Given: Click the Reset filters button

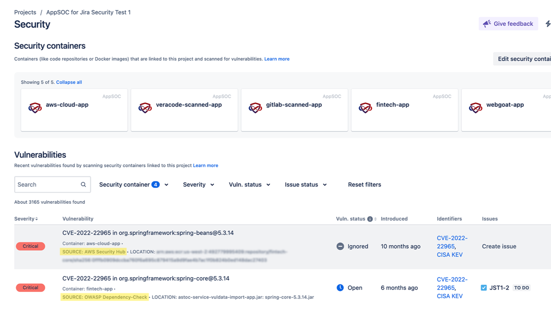Looking at the screenshot, I should coord(365,185).
